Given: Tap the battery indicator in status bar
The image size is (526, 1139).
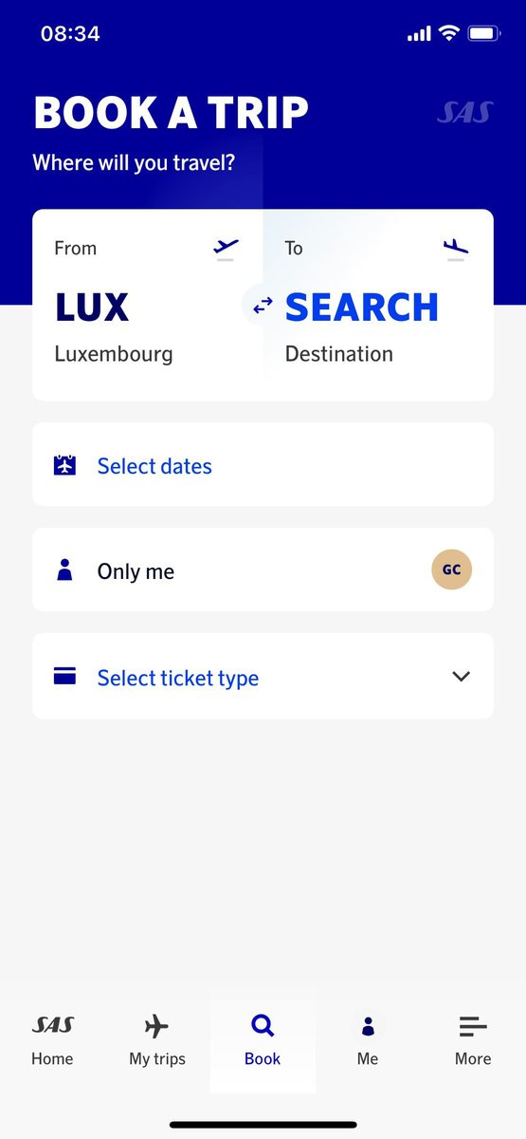Looking at the screenshot, I should [483, 34].
